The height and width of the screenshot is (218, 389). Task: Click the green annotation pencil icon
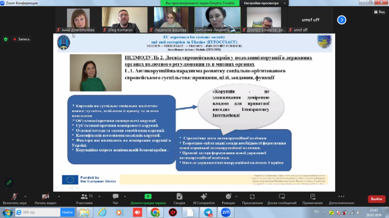coord(9,182)
